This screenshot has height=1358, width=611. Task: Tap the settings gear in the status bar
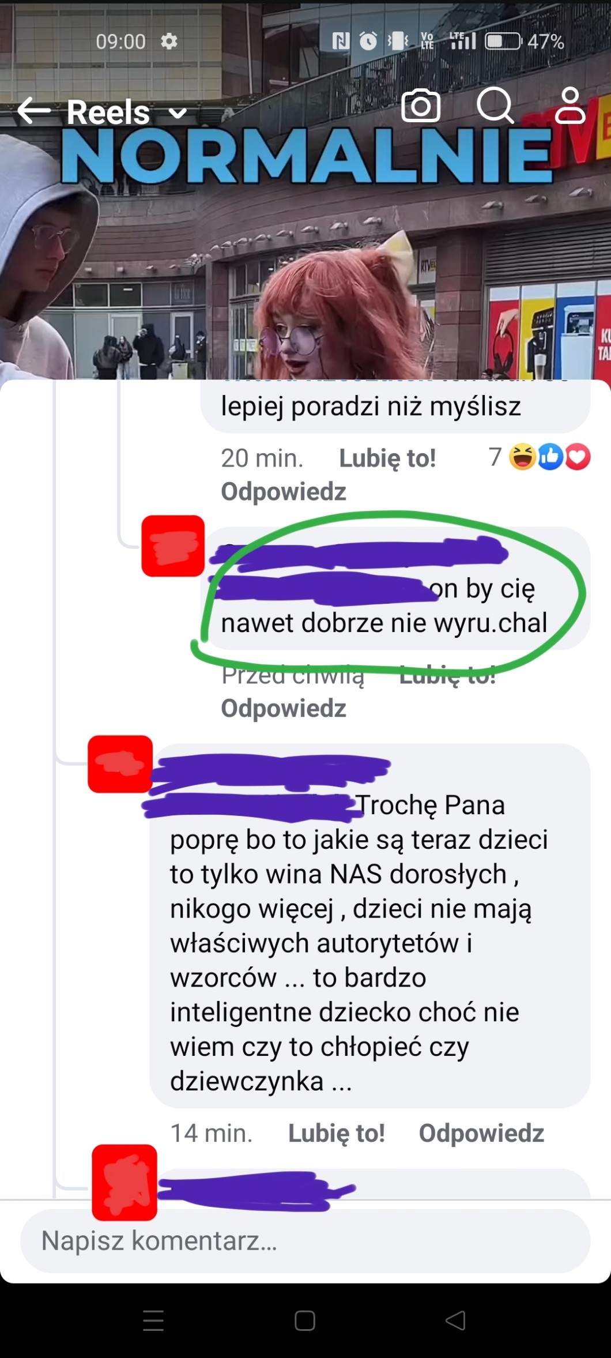[169, 42]
